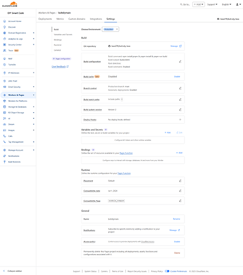Image resolution: width=243 pixels, height=275 pixels.
Task: Click the Stream cloud icon
Action: click(4, 124)
